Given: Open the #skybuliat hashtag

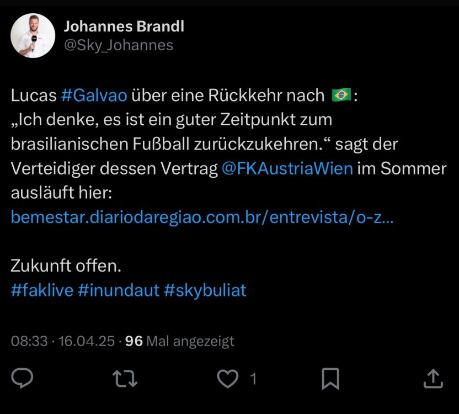Looking at the screenshot, I should tap(205, 290).
